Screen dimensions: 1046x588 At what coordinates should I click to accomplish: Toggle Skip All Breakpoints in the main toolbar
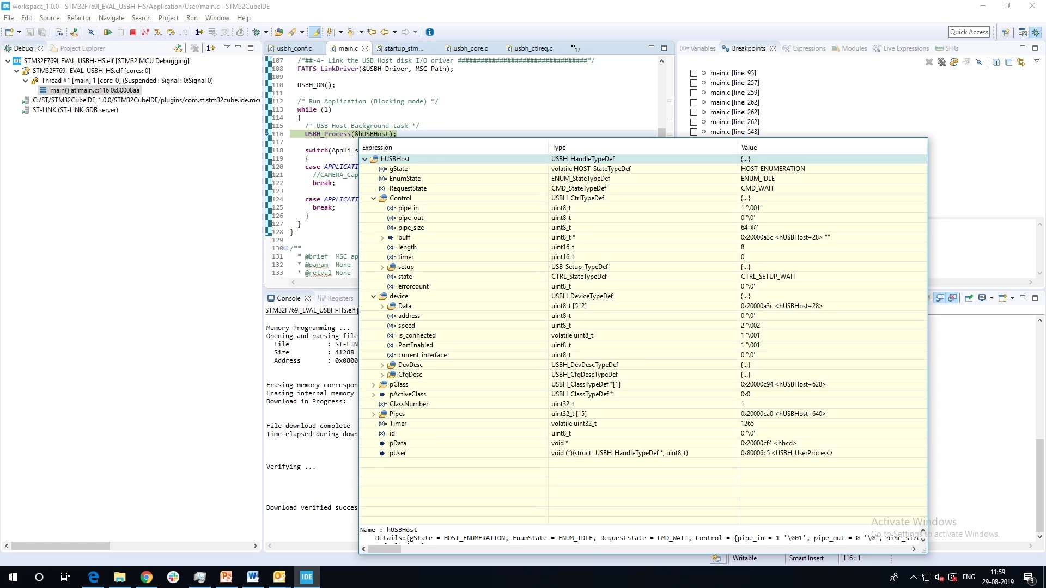pyautogui.click(x=91, y=32)
